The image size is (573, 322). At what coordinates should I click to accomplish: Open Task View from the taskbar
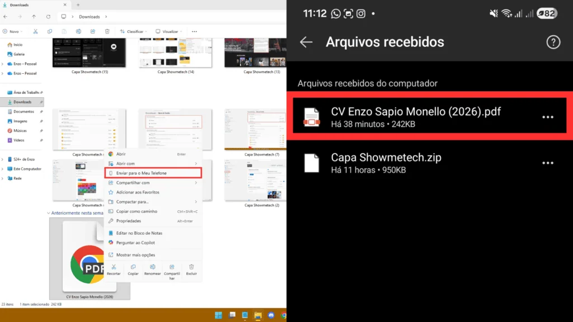[232, 315]
